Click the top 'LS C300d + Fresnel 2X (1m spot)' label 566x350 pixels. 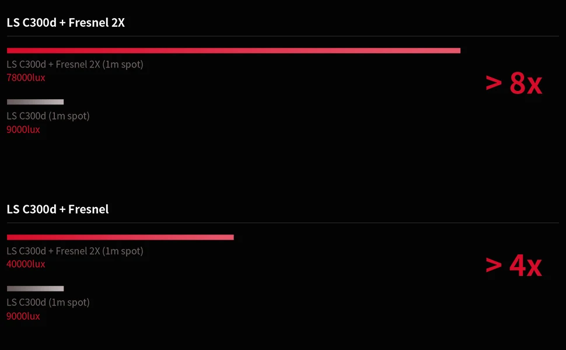(75, 65)
